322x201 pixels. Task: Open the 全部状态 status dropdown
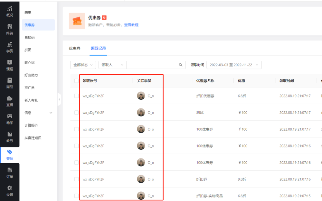coord(83,65)
